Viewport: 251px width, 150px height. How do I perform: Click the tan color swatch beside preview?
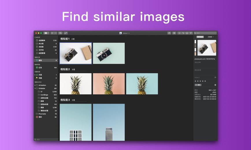tap(195, 54)
